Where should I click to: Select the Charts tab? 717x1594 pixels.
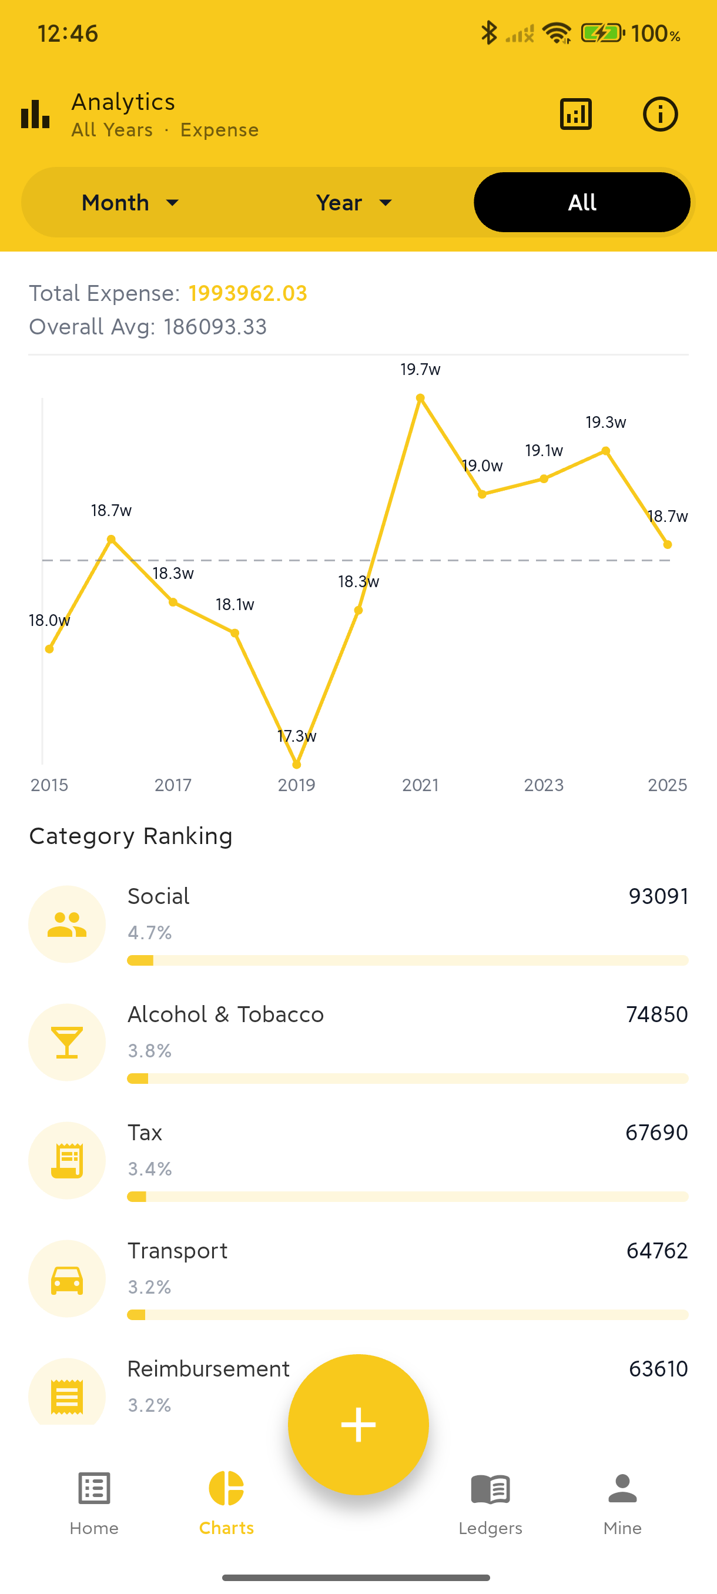point(226,1502)
